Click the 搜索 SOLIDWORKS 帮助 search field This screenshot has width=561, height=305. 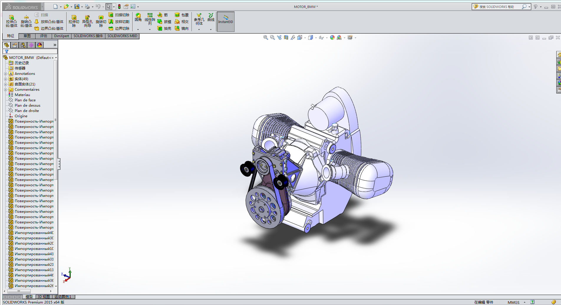point(499,6)
